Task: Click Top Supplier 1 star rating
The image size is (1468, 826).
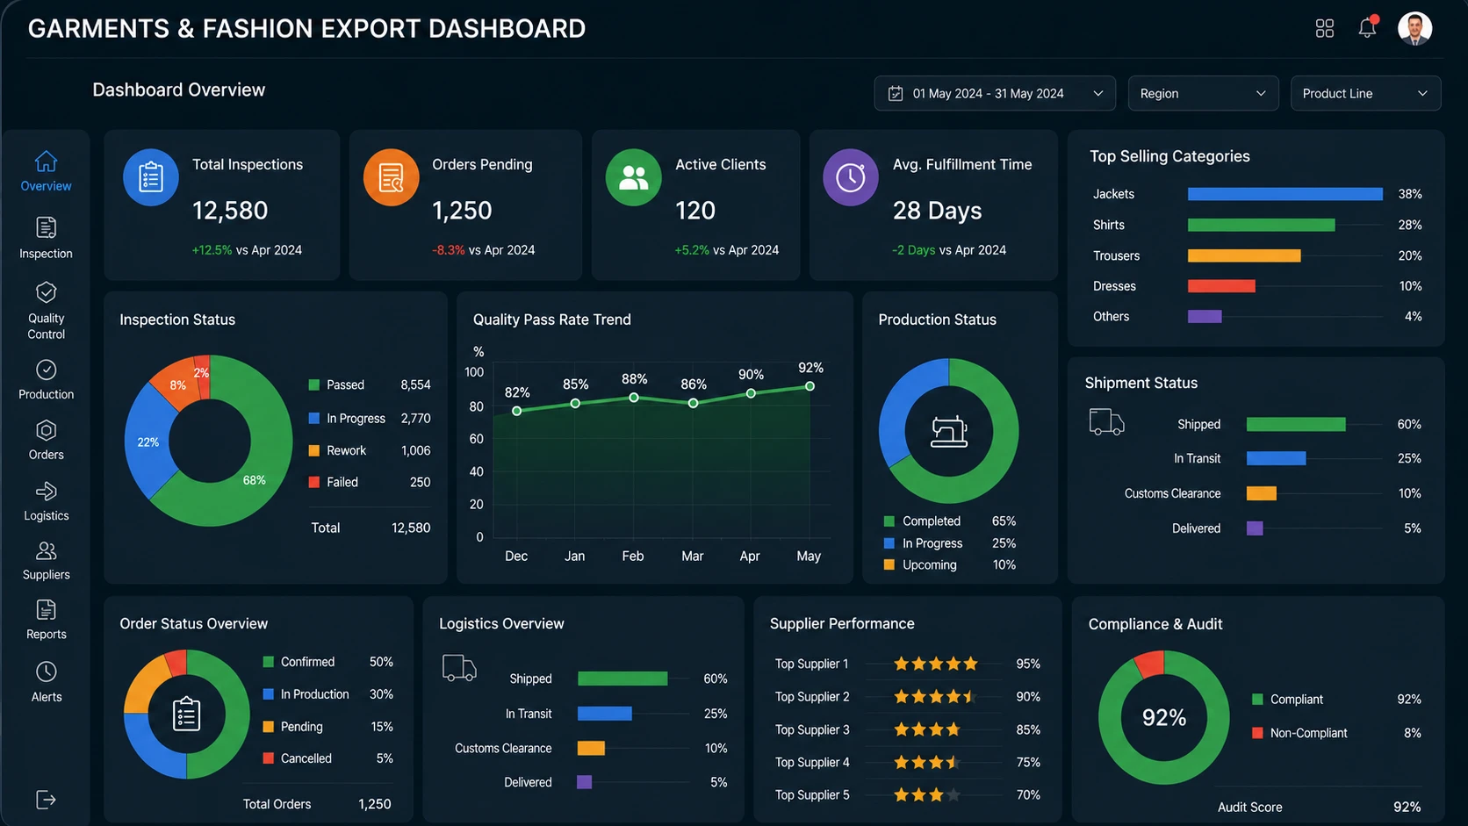Action: pyautogui.click(x=935, y=664)
